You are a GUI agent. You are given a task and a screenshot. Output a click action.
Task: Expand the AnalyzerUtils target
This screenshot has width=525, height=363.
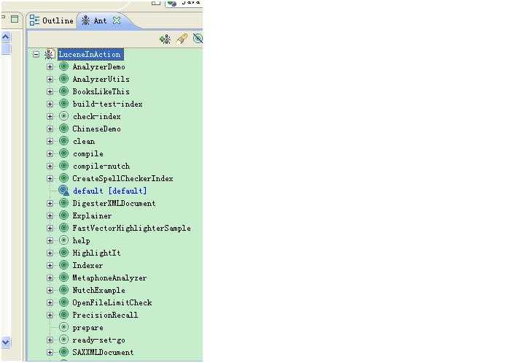[x=50, y=79]
